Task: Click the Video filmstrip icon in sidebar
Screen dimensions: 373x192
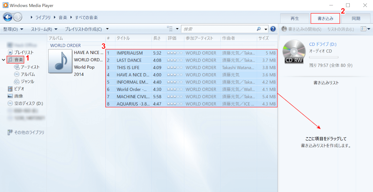Action: click(10, 89)
